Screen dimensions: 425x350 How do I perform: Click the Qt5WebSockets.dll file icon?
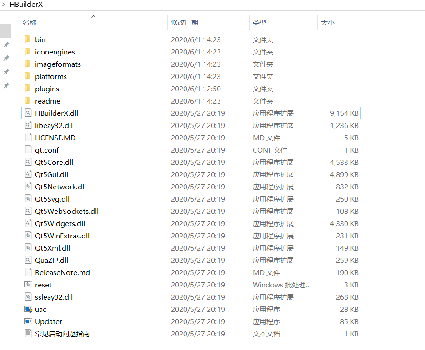(28, 211)
